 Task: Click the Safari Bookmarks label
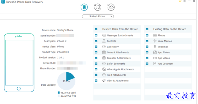pyautogui.click(x=116, y=64)
